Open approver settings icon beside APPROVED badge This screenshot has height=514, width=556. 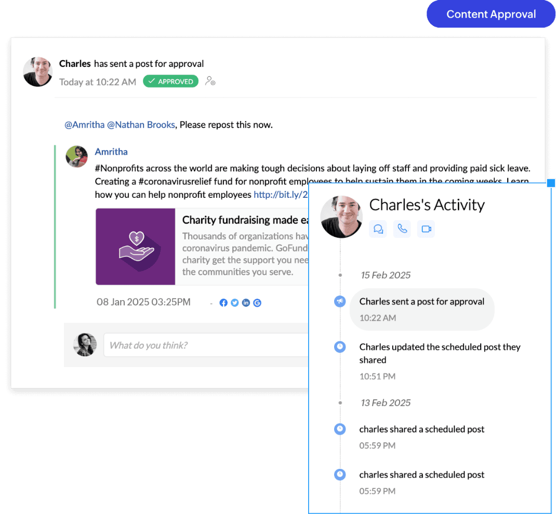pyautogui.click(x=210, y=81)
